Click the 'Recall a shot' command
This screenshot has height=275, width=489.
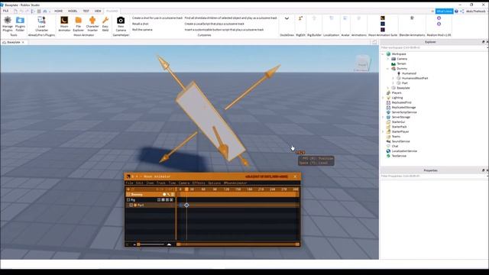point(141,24)
